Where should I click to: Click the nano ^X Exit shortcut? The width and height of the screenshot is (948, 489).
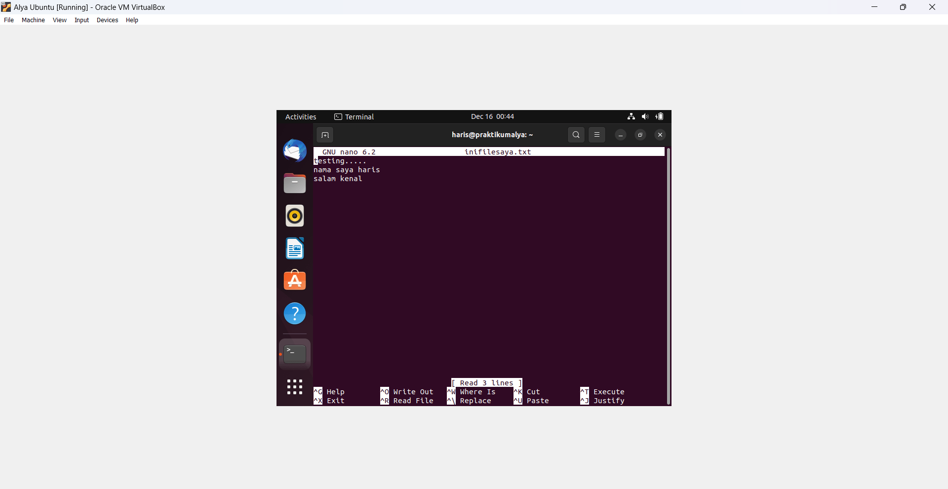[x=329, y=401]
